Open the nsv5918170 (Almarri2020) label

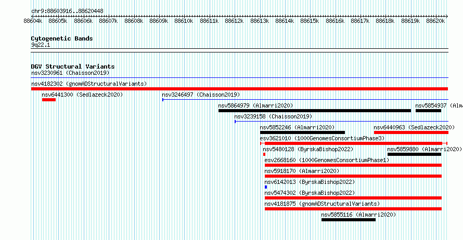point(302,171)
